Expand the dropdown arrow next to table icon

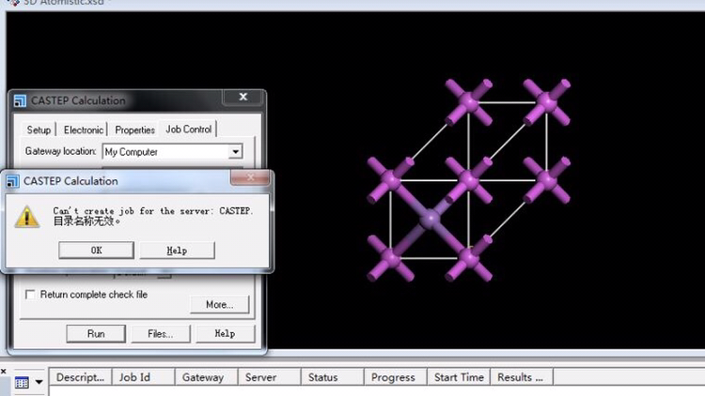pos(39,383)
